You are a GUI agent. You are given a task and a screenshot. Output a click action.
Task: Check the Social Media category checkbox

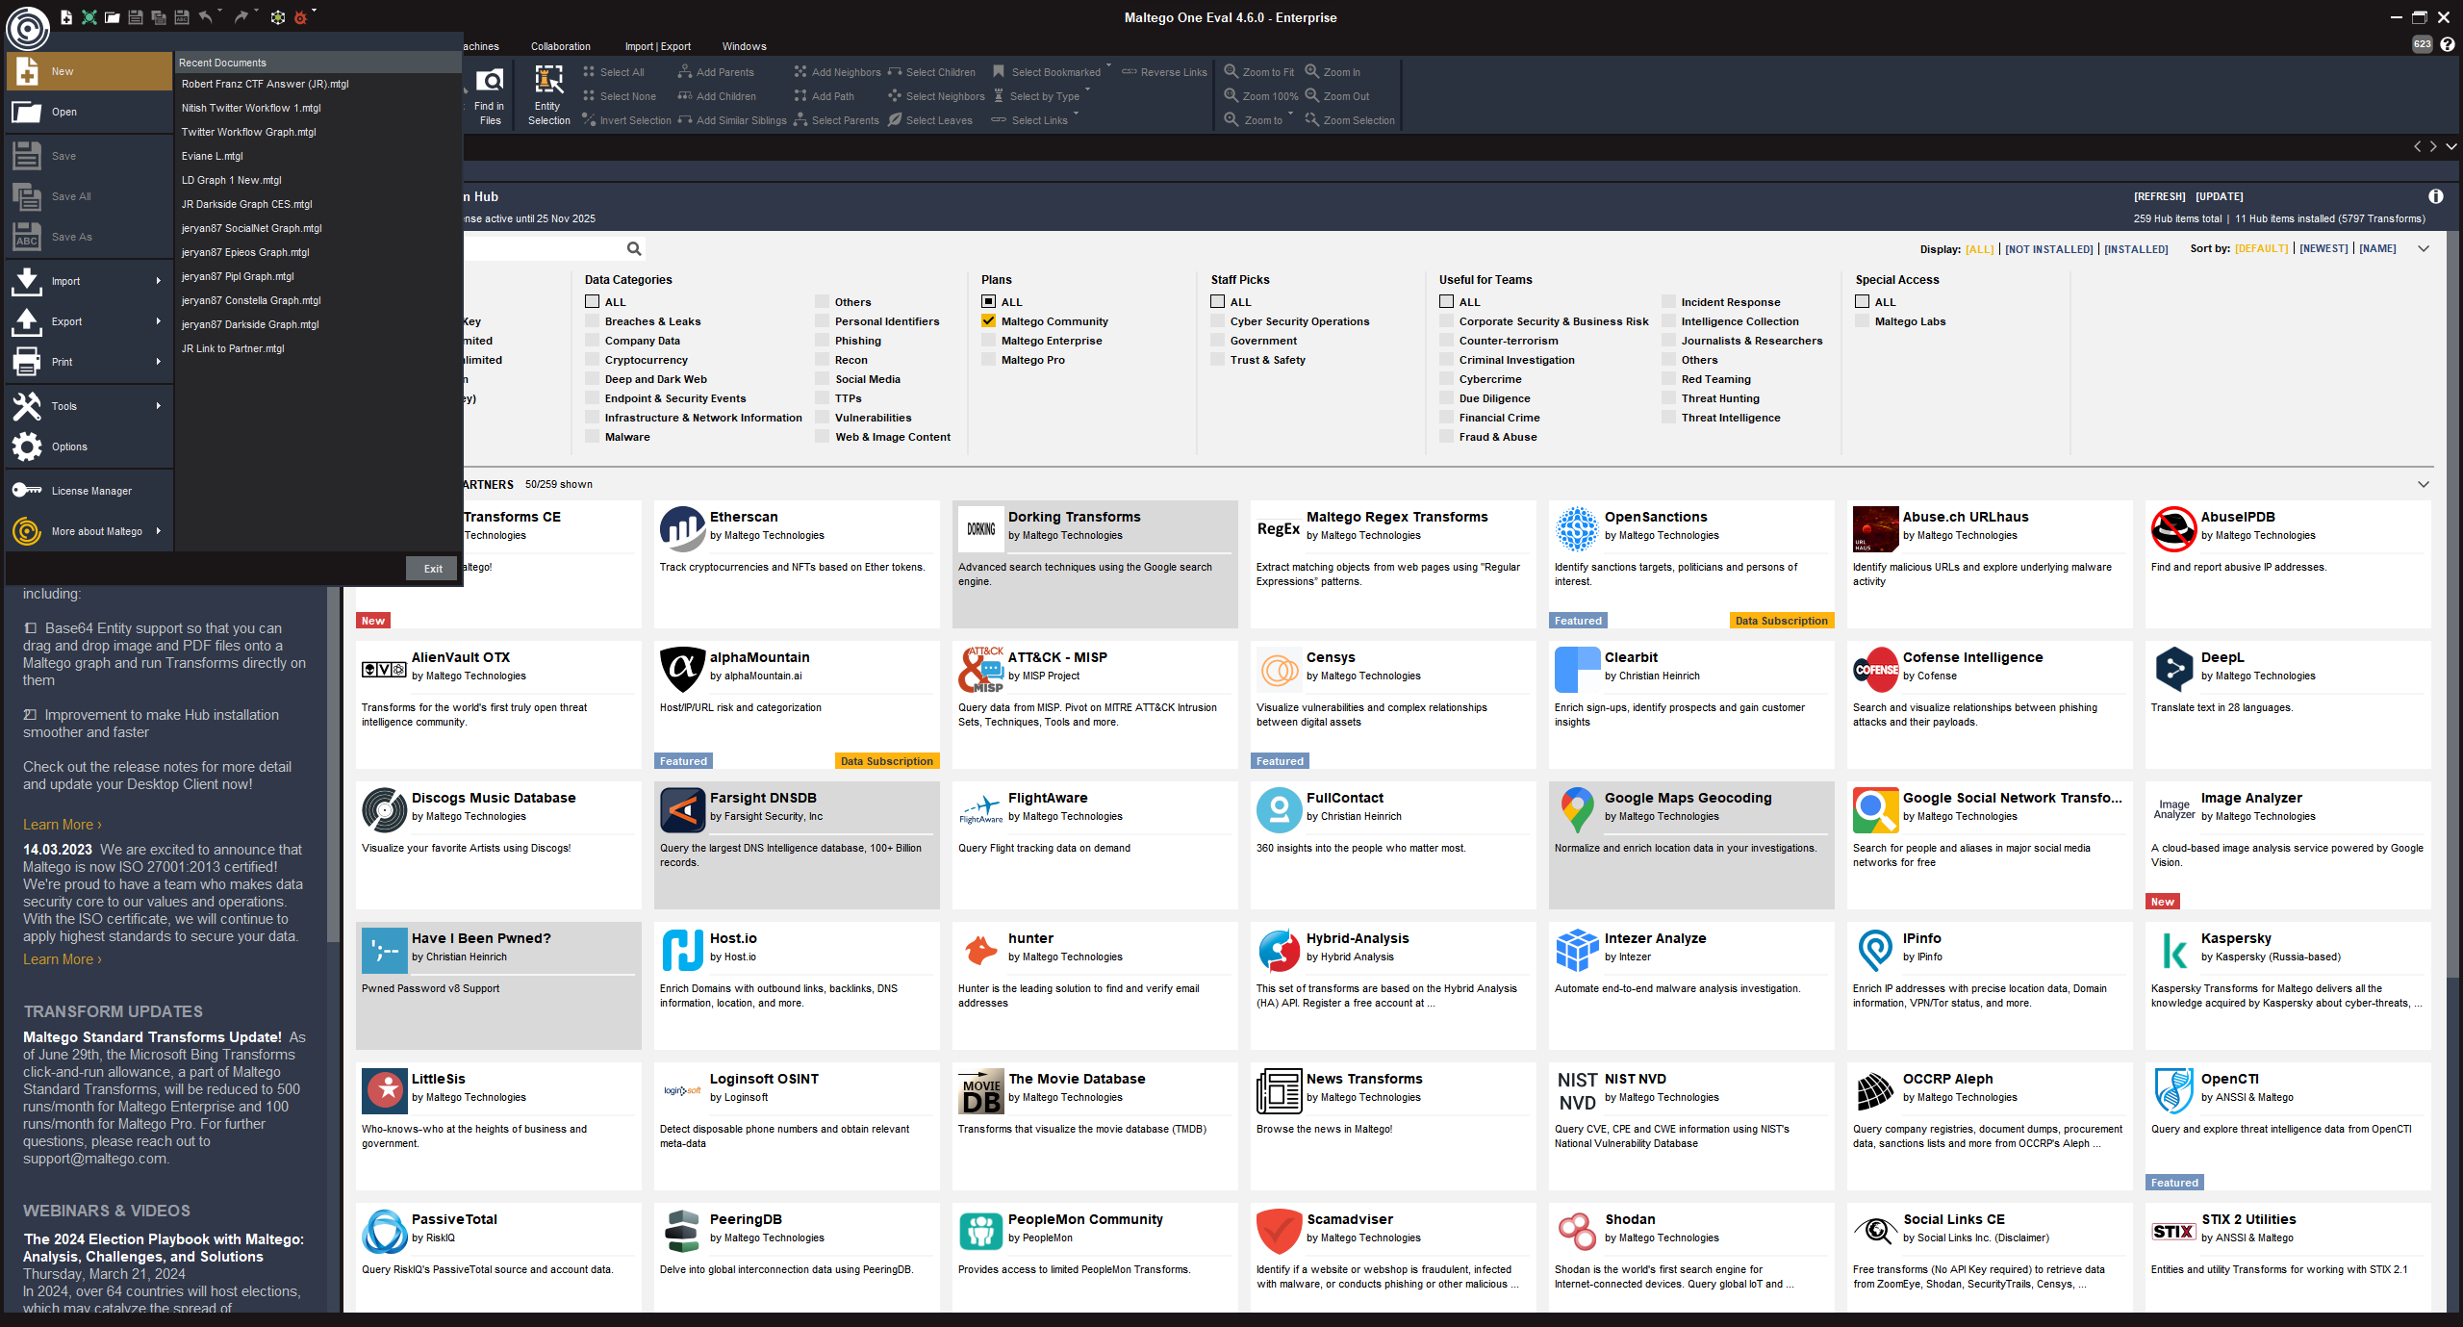822,378
